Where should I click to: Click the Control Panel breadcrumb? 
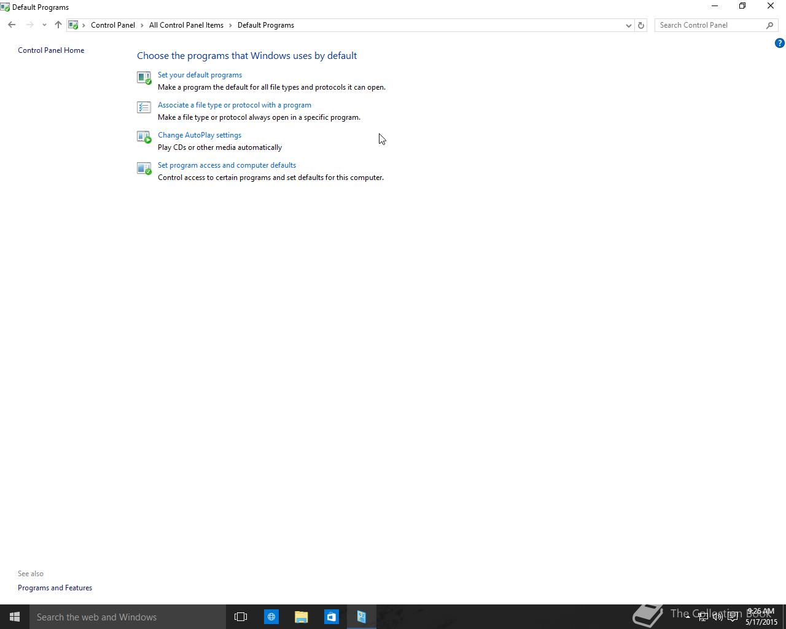pos(113,25)
